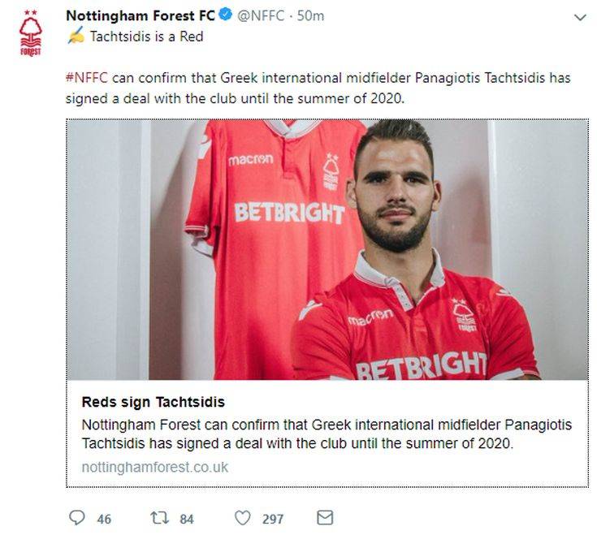Click the Nottingham Forest club crest avatar
The image size is (597, 535).
31,33
